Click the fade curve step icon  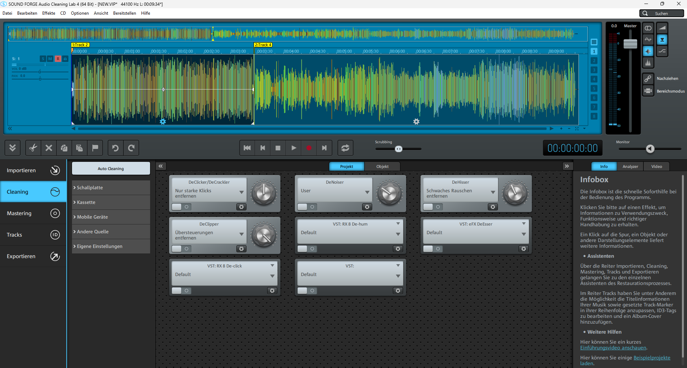point(662,51)
